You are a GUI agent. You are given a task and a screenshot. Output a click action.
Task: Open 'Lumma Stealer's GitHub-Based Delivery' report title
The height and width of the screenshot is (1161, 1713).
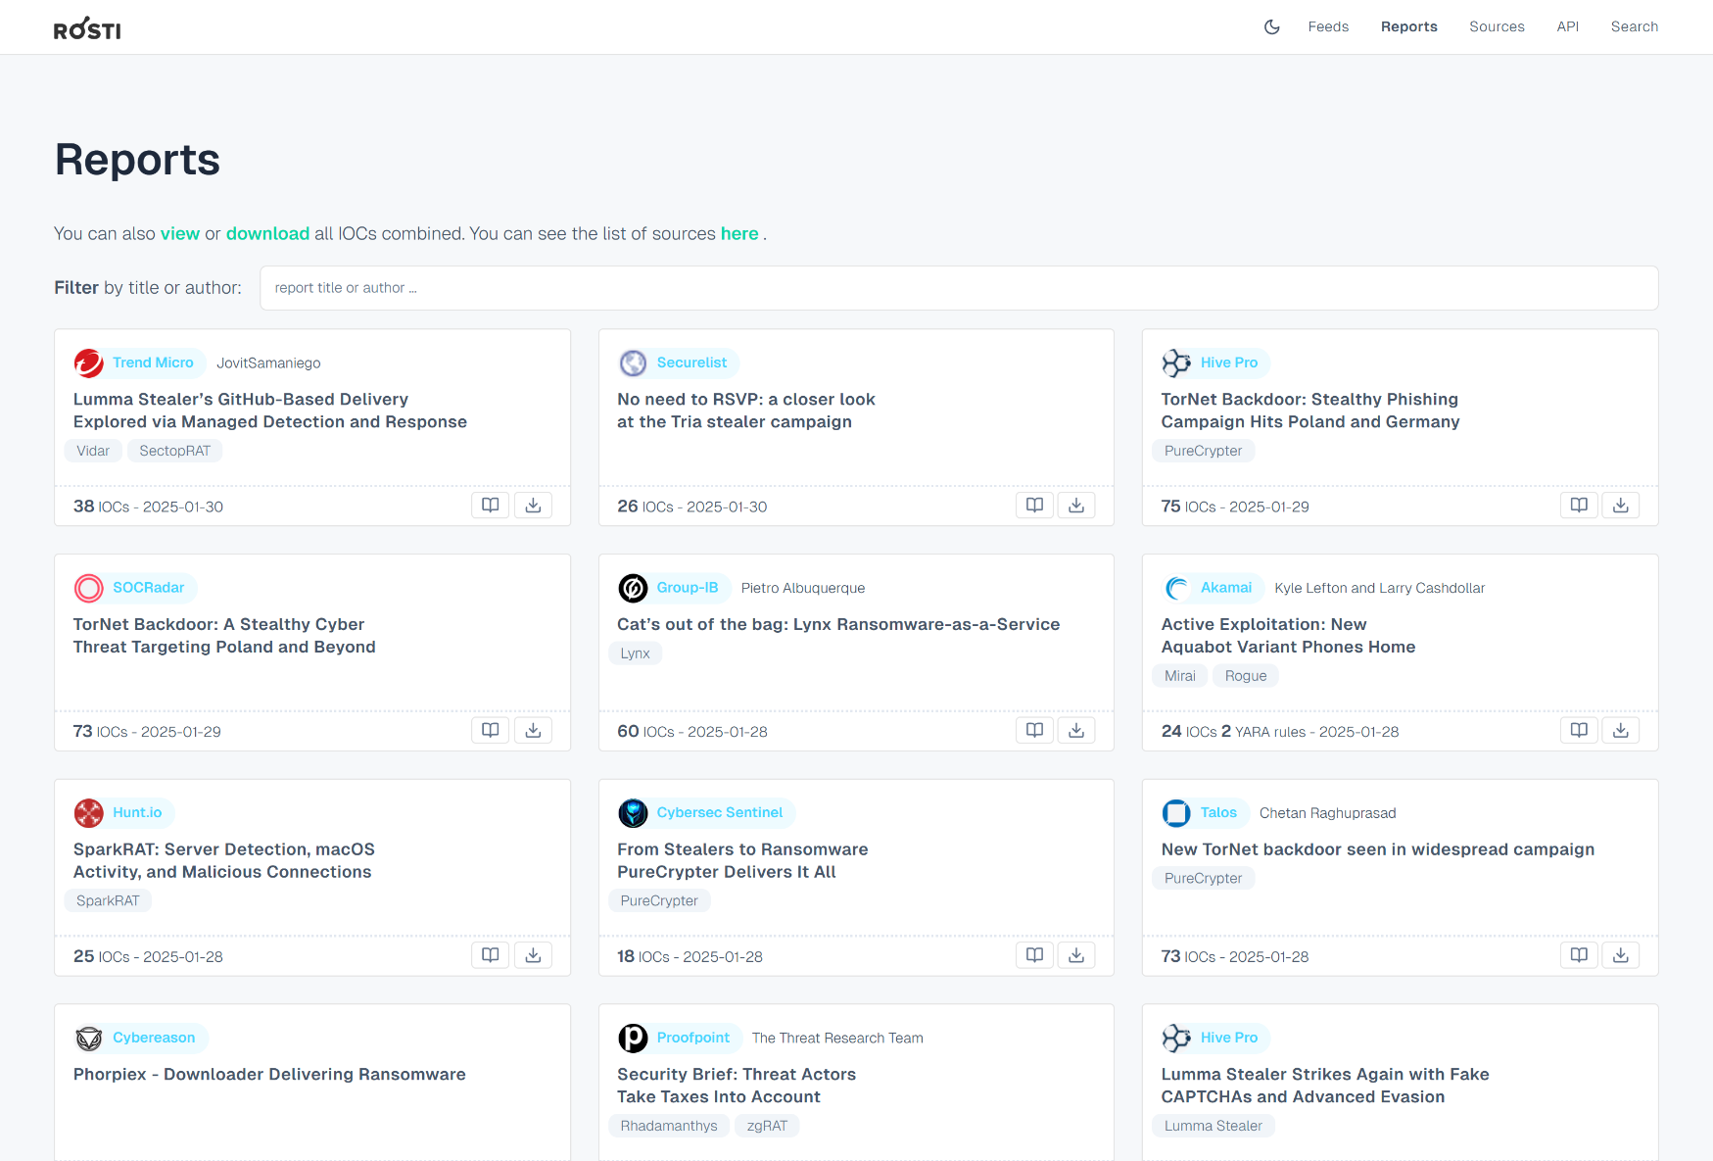point(270,411)
